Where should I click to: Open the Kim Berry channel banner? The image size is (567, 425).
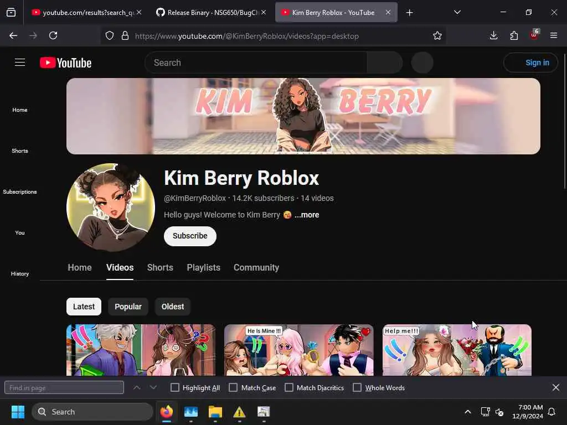point(303,116)
